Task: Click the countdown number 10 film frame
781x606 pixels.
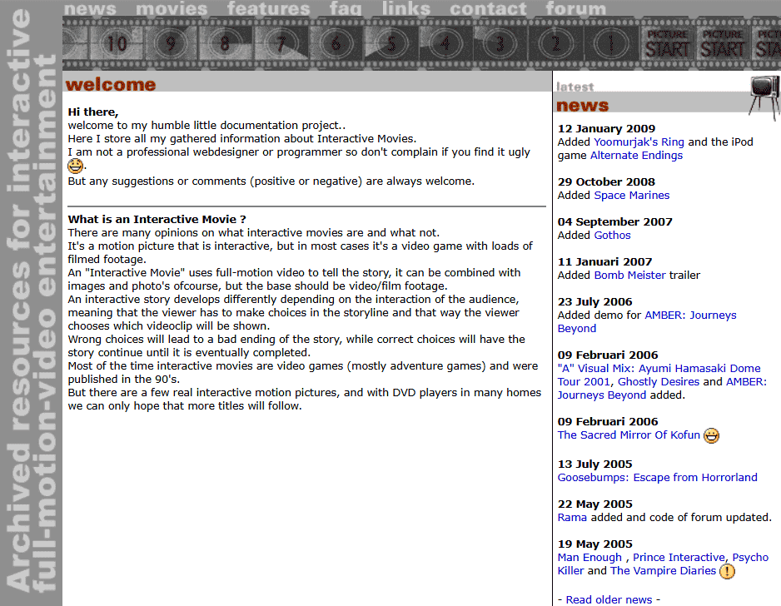Action: (117, 43)
